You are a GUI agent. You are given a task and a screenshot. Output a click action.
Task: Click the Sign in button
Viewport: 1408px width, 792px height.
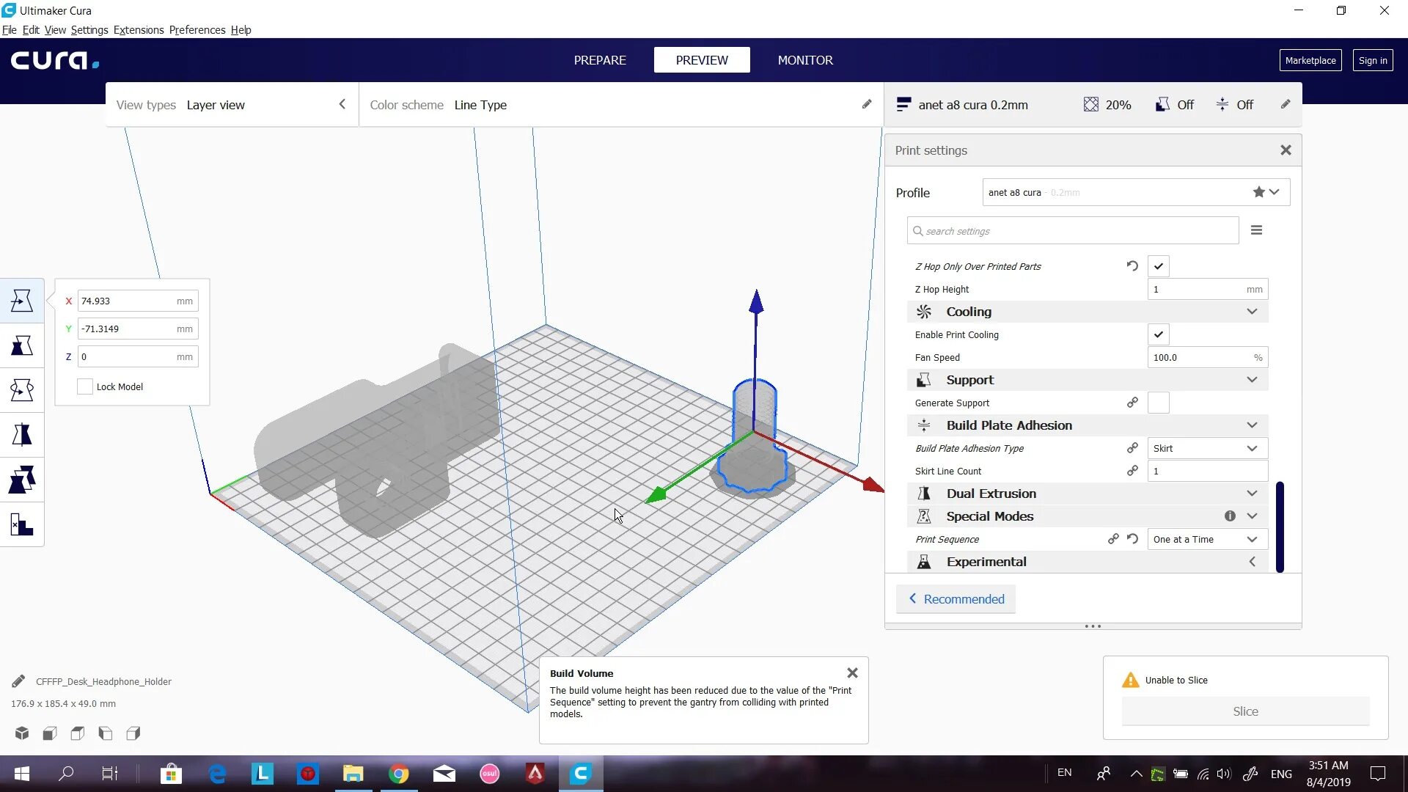[x=1373, y=60]
